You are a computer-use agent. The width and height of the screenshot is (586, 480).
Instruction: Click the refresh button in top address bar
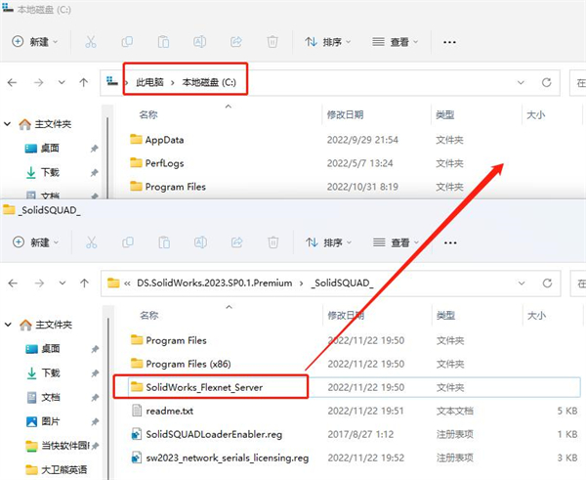pyautogui.click(x=546, y=83)
